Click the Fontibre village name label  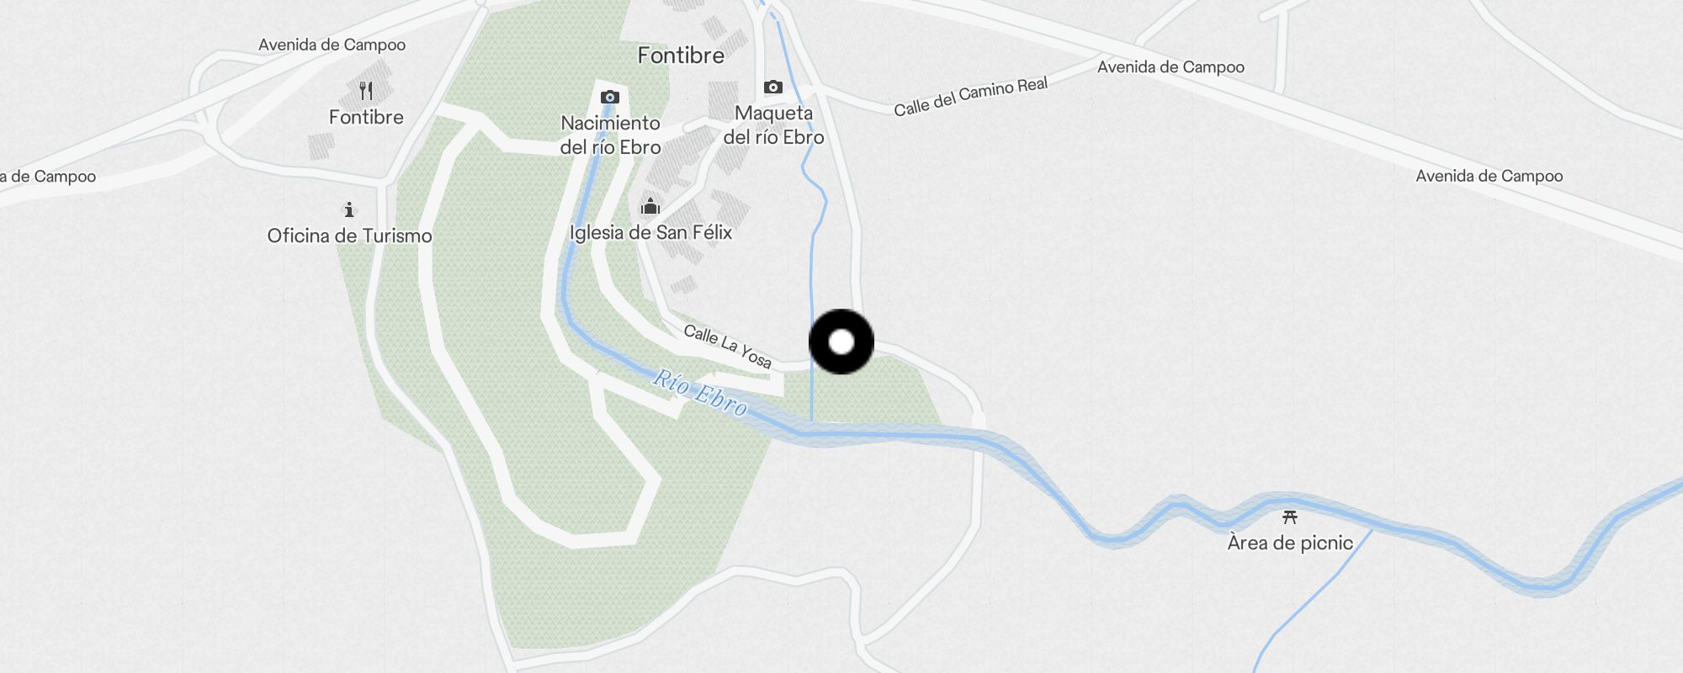tap(681, 56)
